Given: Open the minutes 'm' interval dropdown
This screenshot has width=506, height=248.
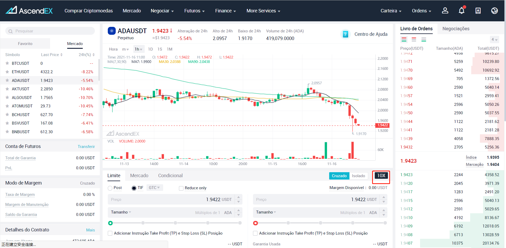Looking at the screenshot, I should [125, 49].
